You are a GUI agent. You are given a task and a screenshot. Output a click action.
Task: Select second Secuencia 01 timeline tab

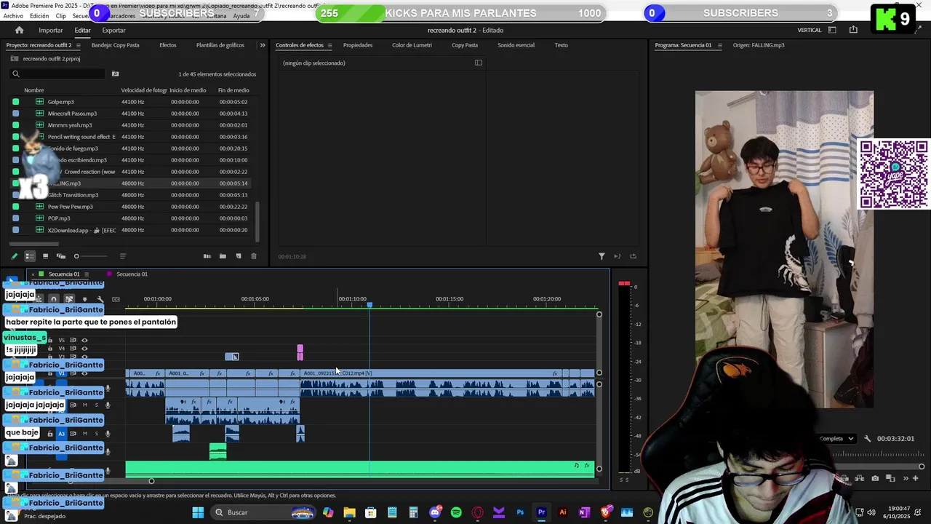coord(132,274)
